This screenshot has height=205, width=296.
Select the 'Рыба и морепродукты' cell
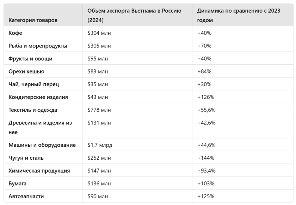pyautogui.click(x=38, y=46)
